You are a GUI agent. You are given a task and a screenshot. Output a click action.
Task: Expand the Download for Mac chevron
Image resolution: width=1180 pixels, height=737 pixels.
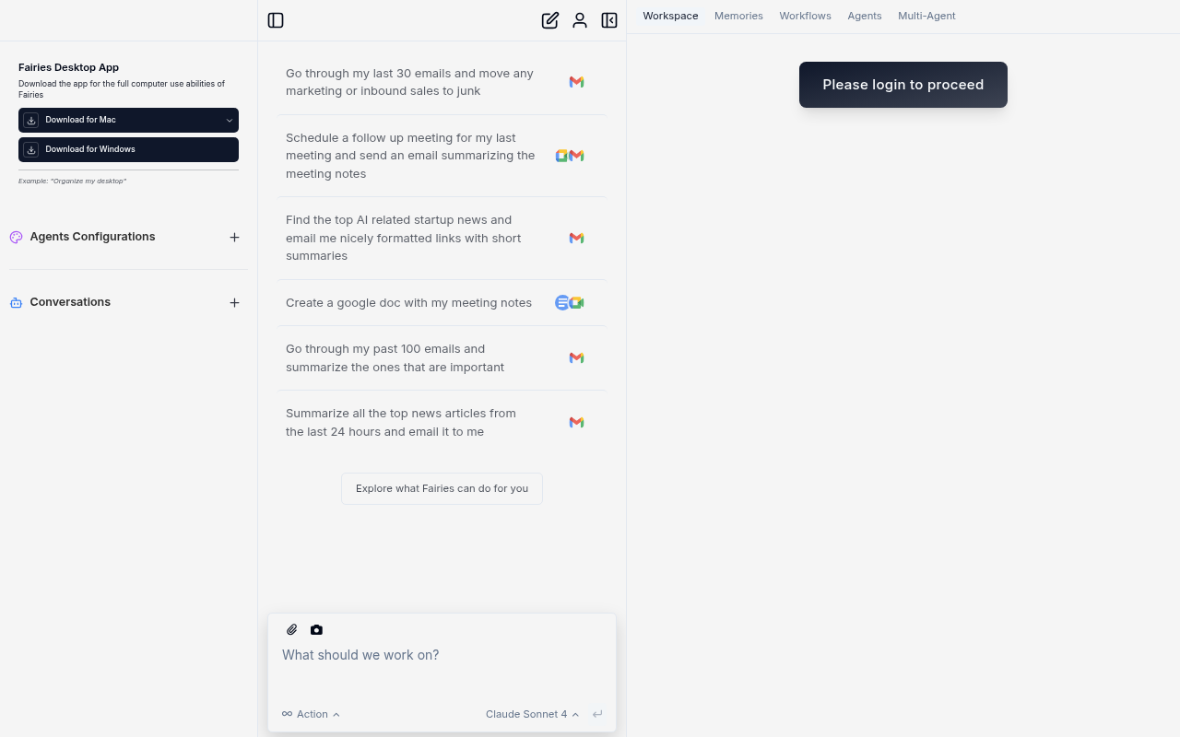click(230, 121)
